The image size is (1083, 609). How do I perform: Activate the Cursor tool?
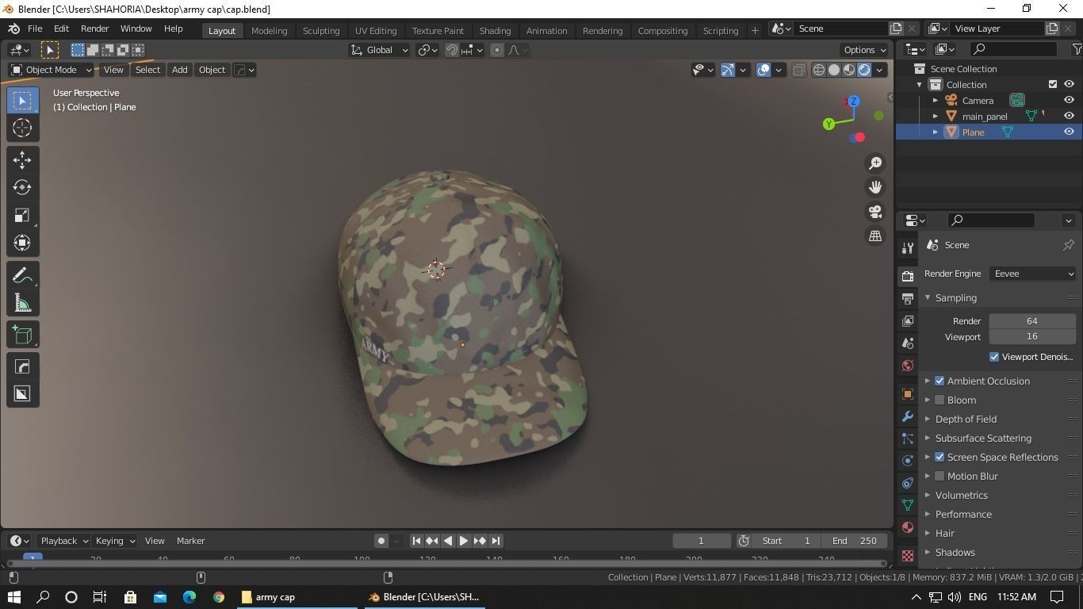[22, 128]
